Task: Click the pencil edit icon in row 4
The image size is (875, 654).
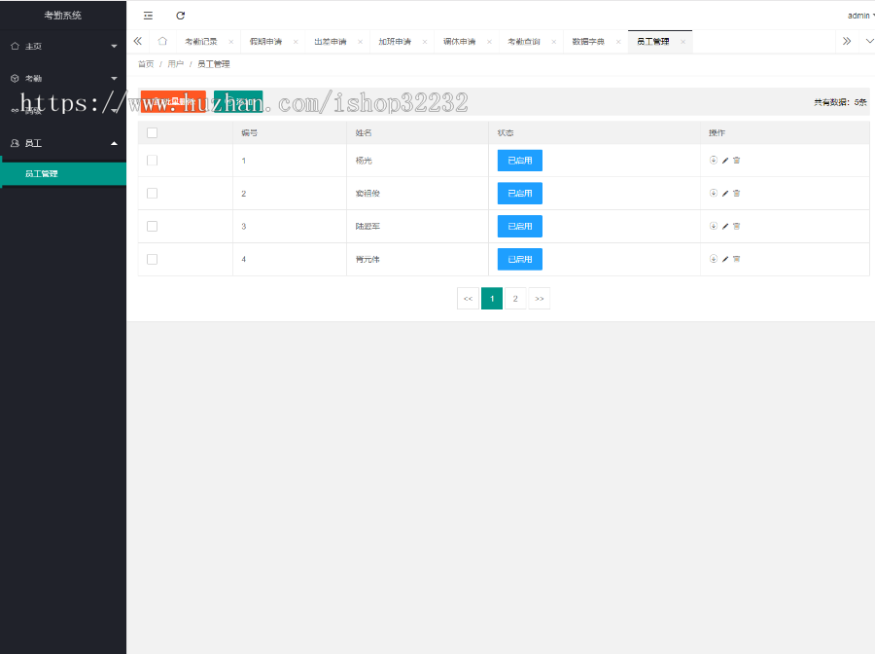Action: pos(725,259)
